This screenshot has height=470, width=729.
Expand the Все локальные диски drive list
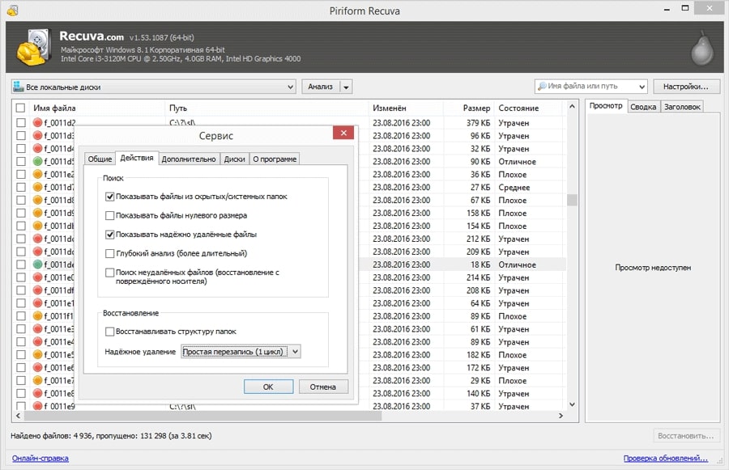291,87
